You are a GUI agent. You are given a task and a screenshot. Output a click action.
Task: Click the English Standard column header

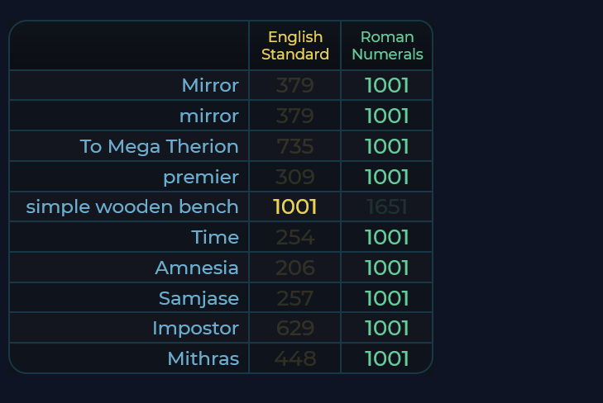point(295,46)
